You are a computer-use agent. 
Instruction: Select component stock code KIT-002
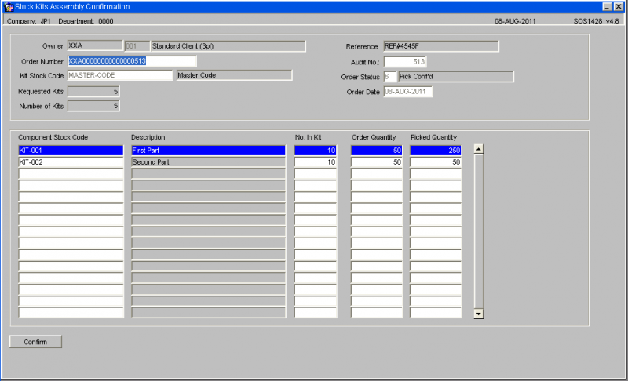tap(71, 162)
